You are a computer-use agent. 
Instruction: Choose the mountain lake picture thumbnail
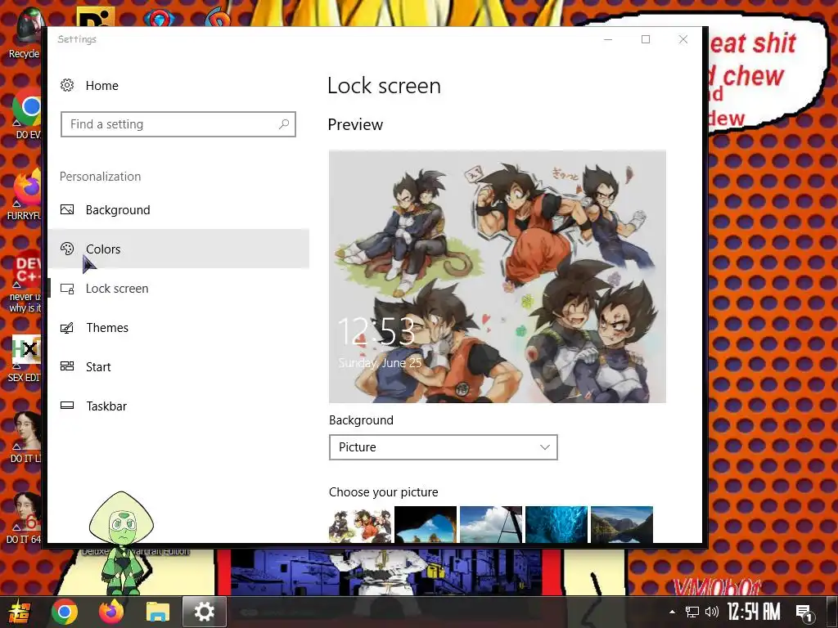tap(622, 524)
